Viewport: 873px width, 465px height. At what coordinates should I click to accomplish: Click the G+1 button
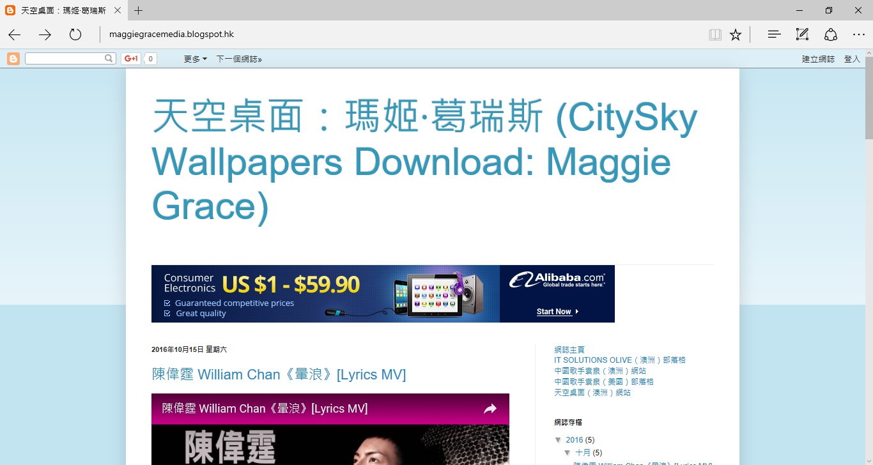click(131, 59)
